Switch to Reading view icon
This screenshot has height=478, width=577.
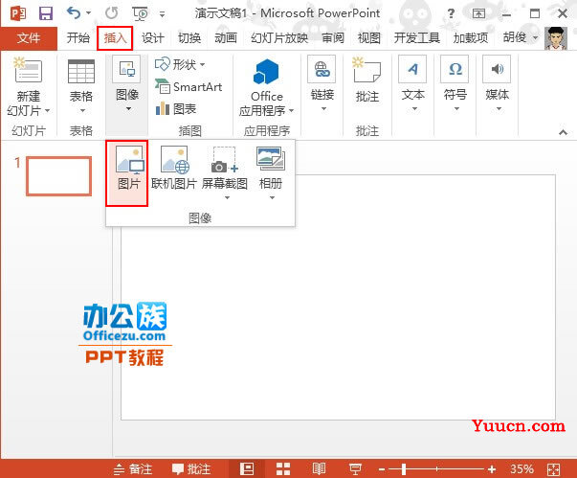pos(319,468)
